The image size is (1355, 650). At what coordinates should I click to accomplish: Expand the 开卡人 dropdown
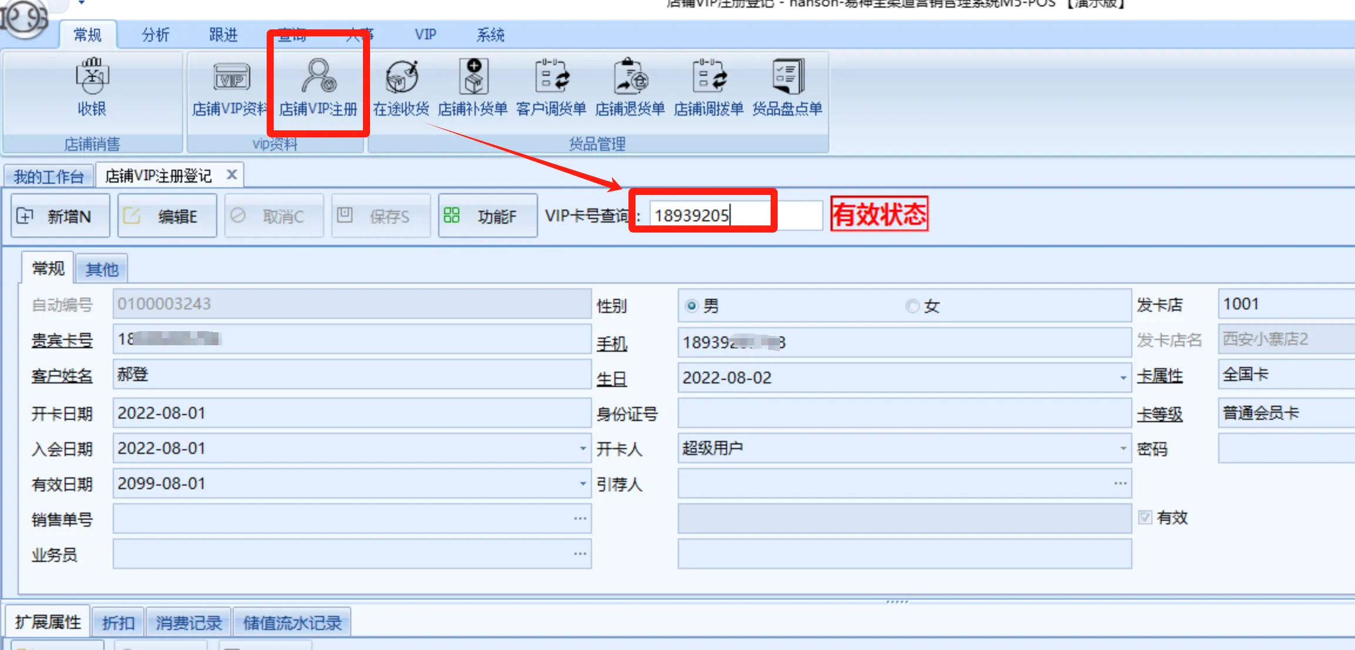tap(1123, 449)
